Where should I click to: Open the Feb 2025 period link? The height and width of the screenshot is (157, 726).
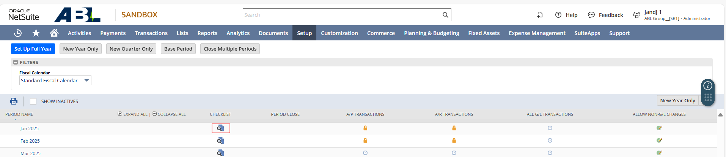coord(30,141)
